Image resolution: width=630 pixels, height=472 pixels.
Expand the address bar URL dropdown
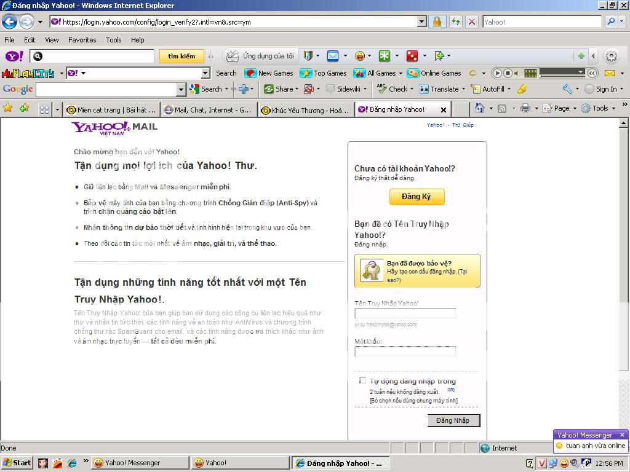(421, 22)
